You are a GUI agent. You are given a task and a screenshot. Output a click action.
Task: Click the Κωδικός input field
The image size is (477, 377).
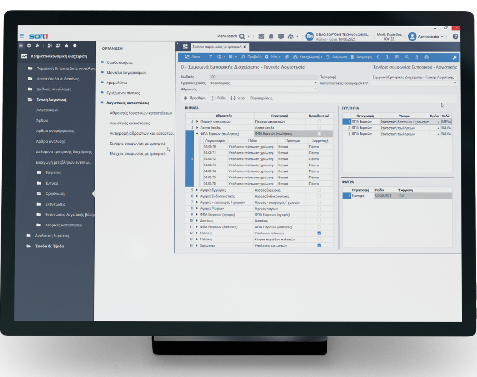[x=261, y=77]
